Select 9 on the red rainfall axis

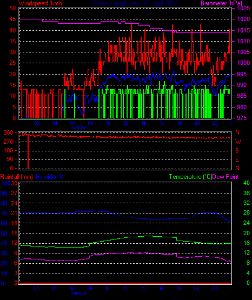(x=16, y=253)
